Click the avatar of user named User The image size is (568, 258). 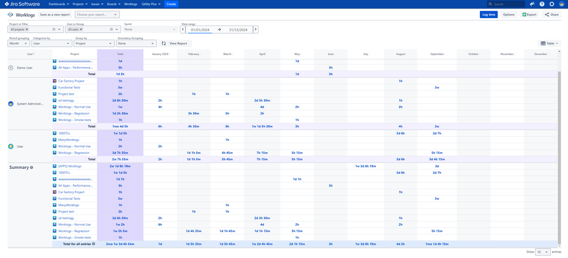point(11,147)
